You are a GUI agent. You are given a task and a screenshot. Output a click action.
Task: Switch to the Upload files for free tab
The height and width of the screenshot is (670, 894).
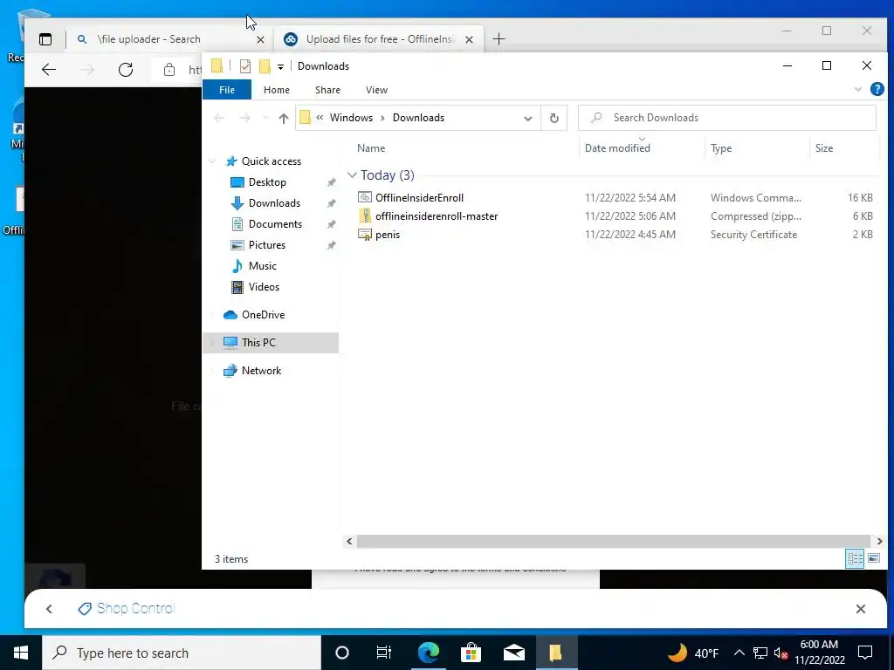pos(381,39)
